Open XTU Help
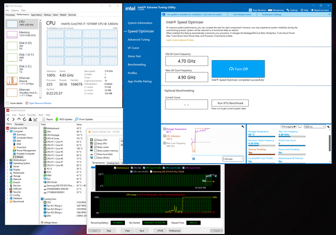 (304, 10)
